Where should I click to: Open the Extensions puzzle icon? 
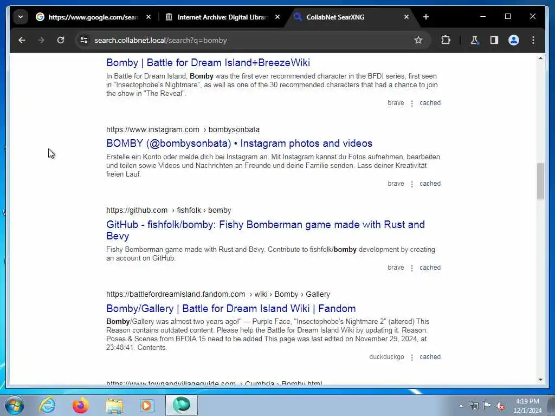tap(446, 40)
